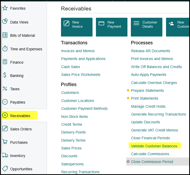Select Receivables in the sidebar
190x175 pixels.
coord(20,116)
